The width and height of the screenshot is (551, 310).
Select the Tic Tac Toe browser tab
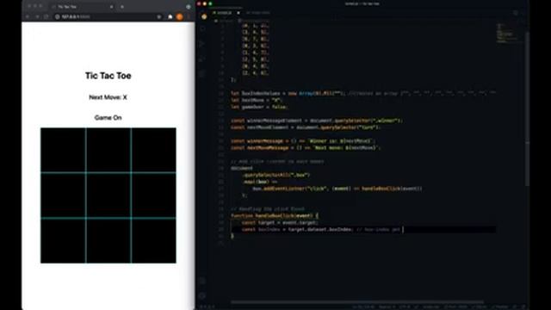tap(83, 7)
